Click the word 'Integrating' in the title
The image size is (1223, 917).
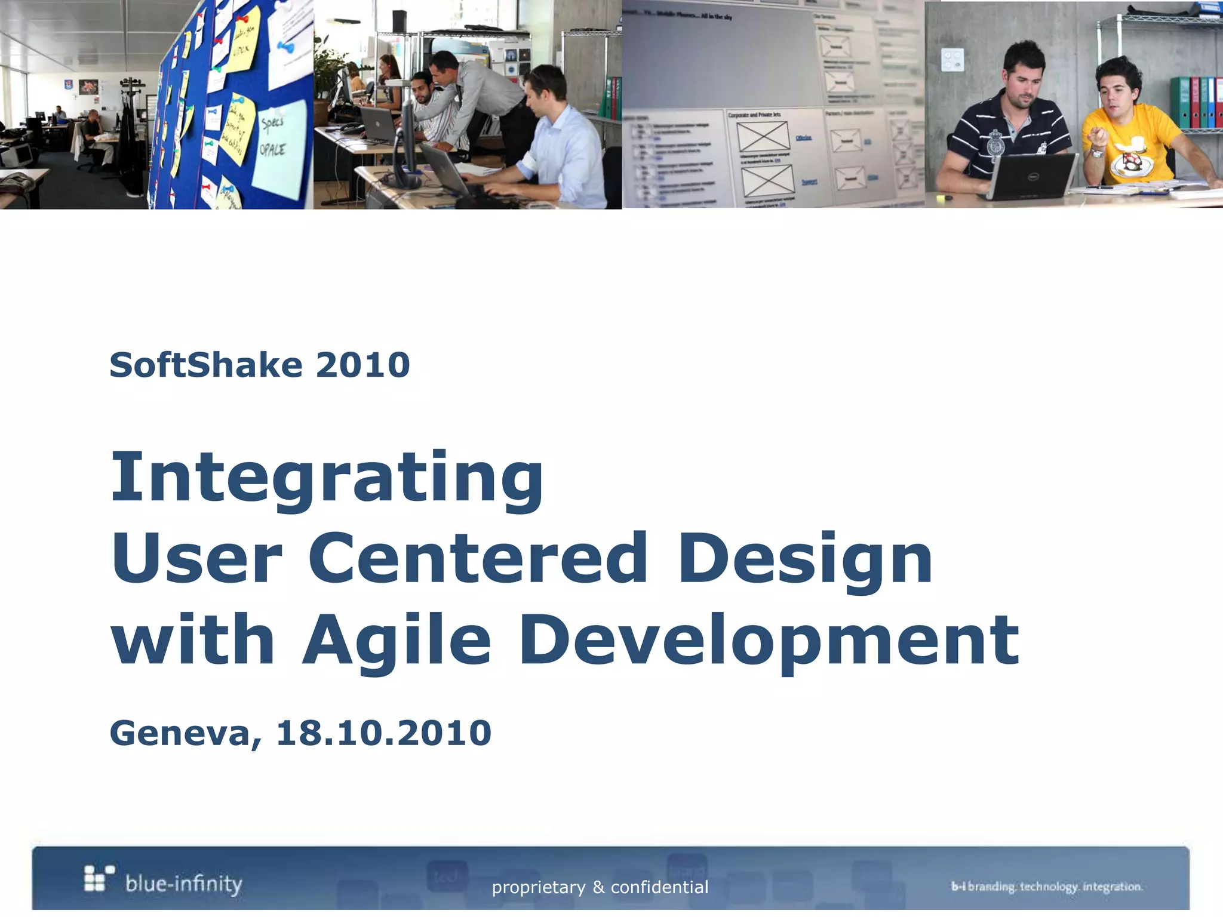click(x=327, y=477)
